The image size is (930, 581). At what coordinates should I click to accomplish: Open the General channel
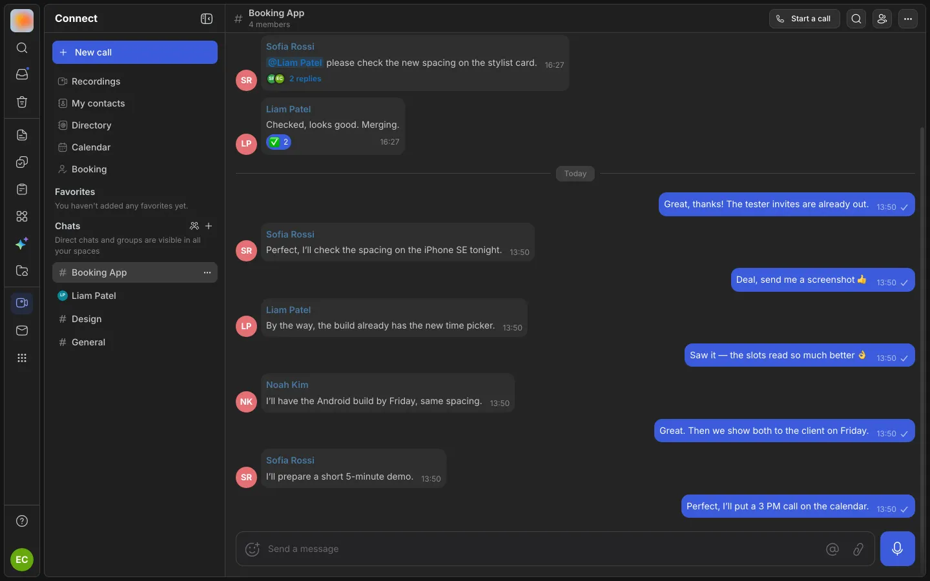point(135,342)
